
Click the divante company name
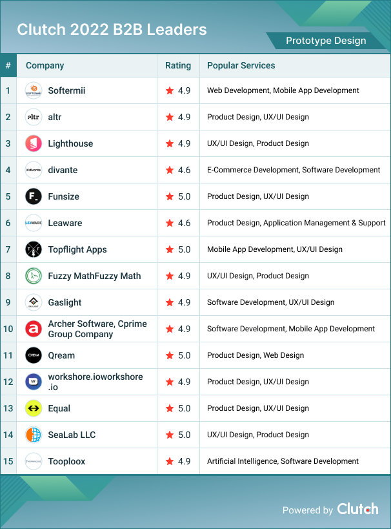point(63,170)
